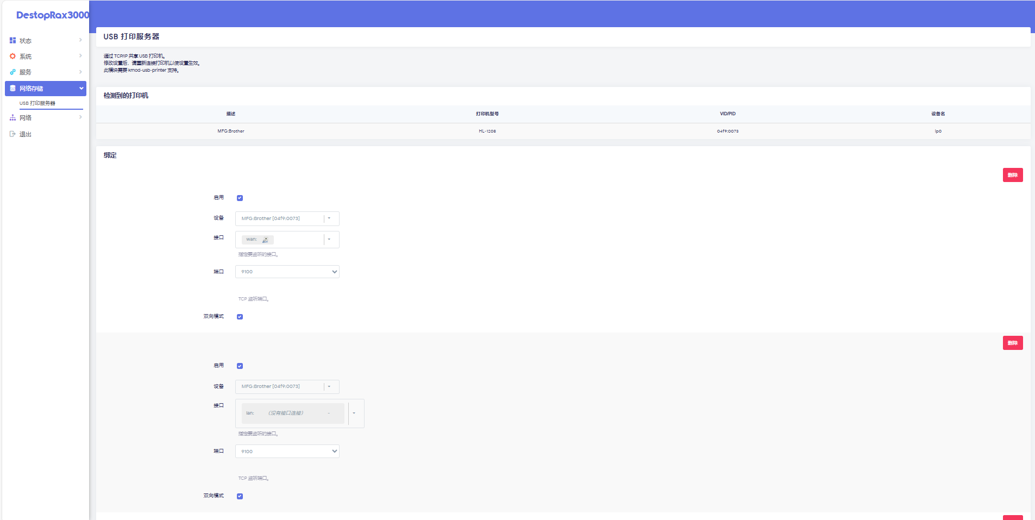The width and height of the screenshot is (1035, 520).
Task: Delete the second printer binding
Action: click(1012, 343)
